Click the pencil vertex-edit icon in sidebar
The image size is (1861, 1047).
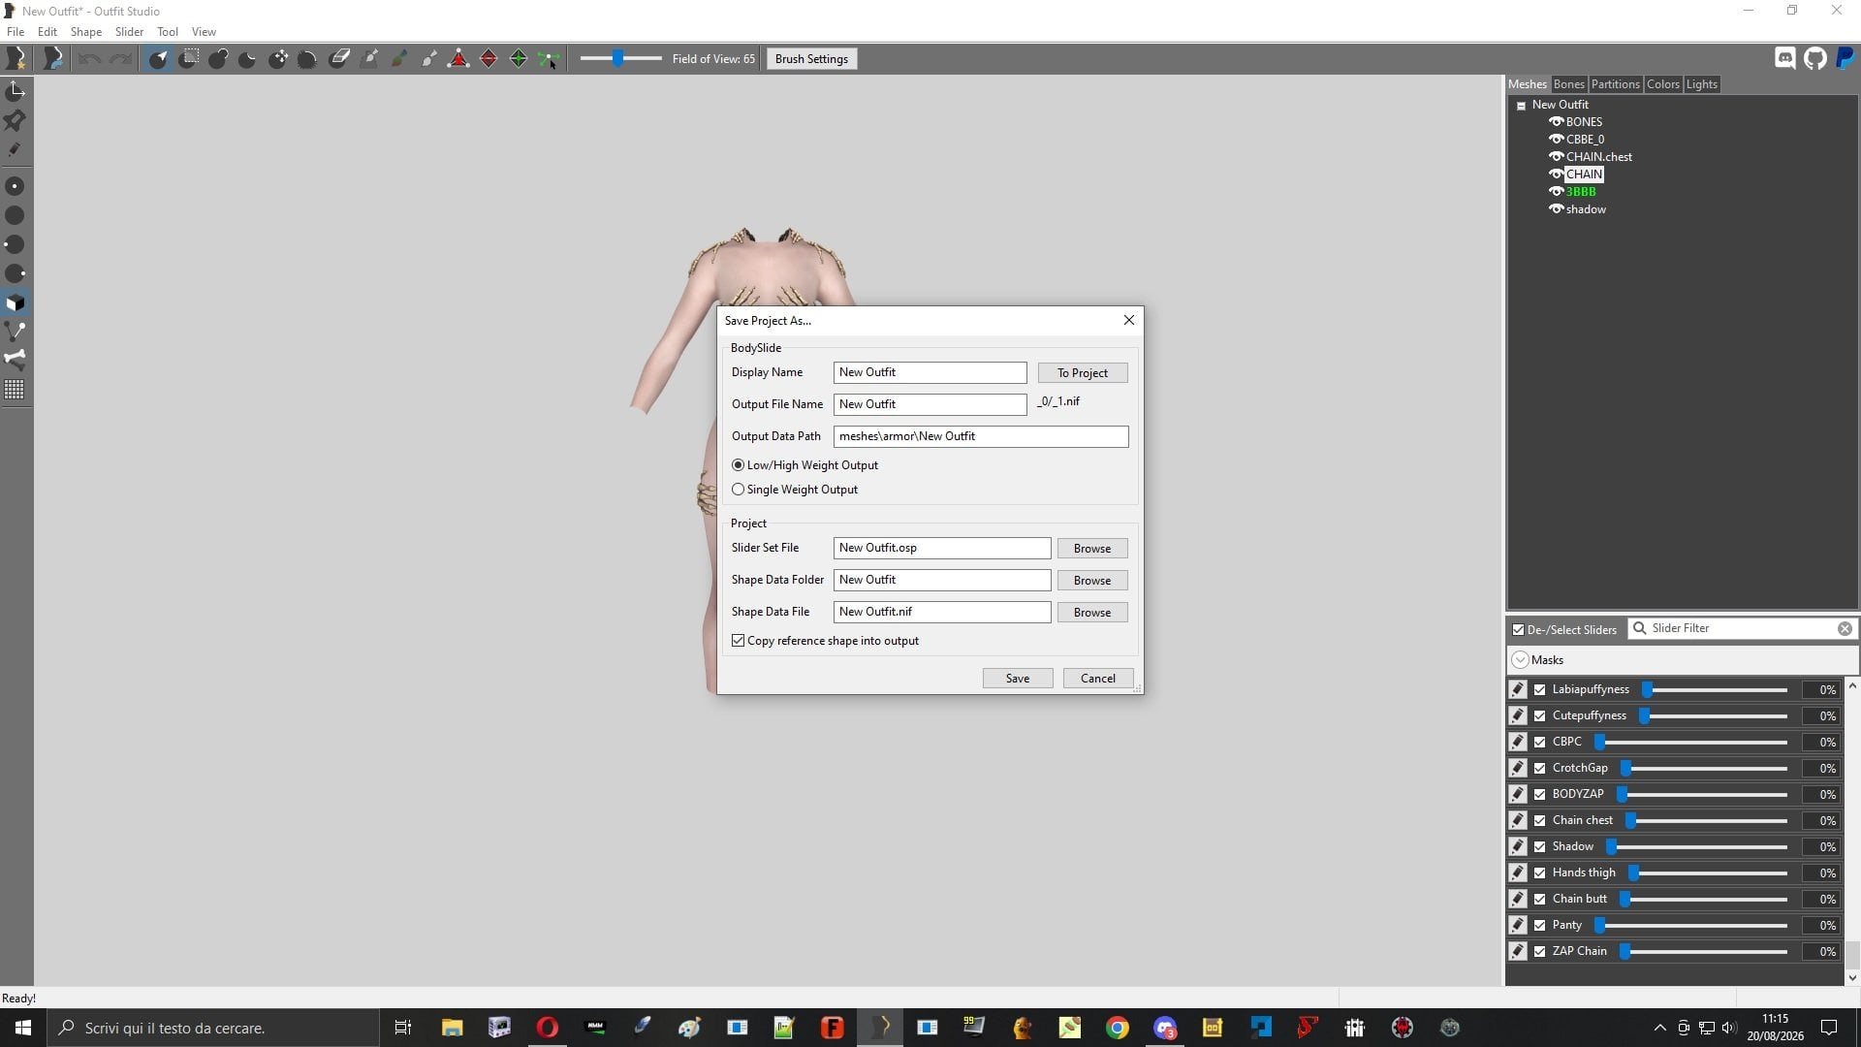[16, 149]
